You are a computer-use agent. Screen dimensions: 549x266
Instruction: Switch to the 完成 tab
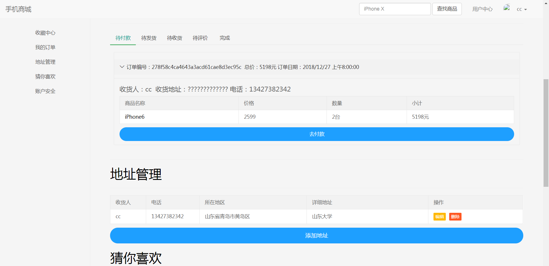pos(224,38)
